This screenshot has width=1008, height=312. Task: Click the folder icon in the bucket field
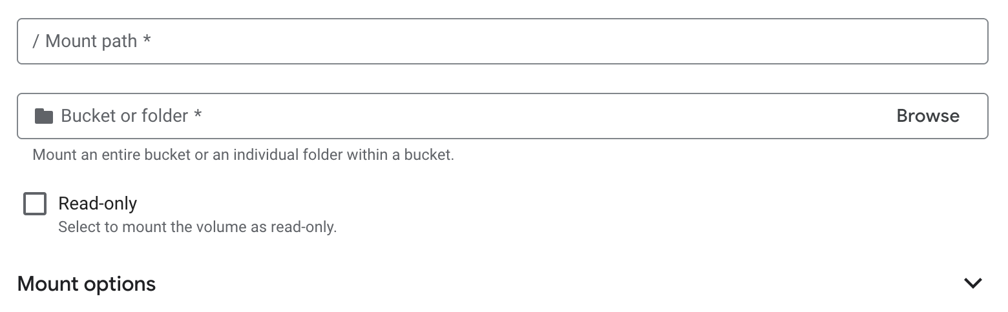point(44,116)
